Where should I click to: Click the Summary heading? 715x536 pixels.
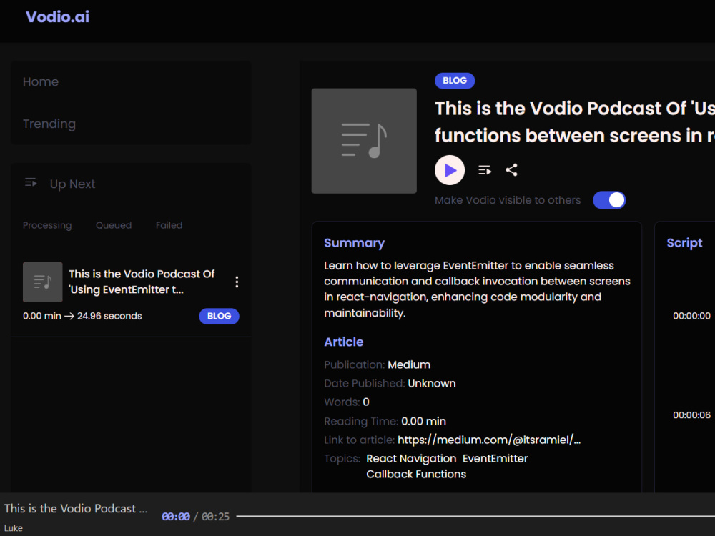point(355,243)
